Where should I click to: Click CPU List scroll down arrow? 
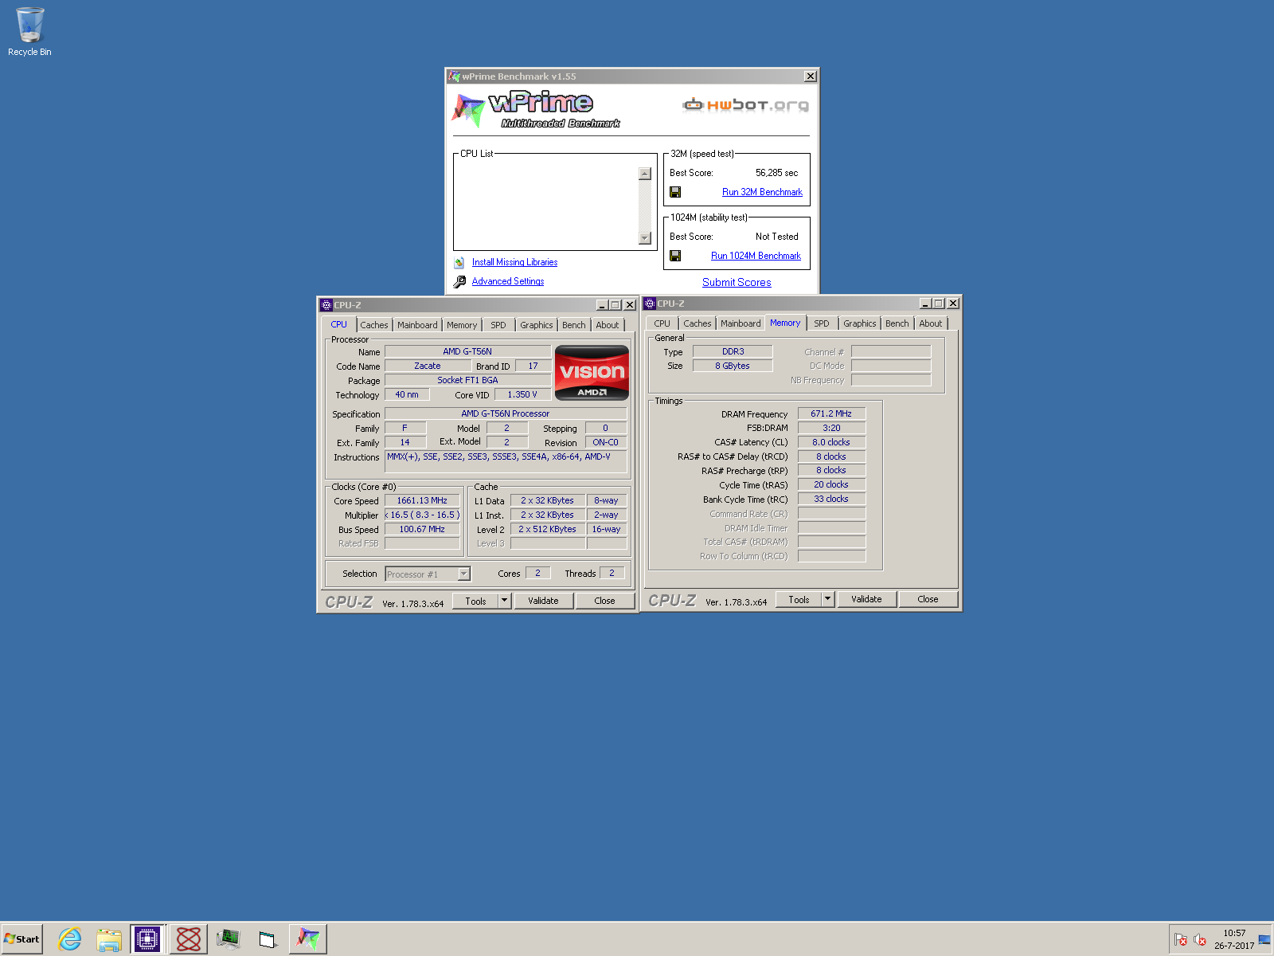click(x=645, y=238)
